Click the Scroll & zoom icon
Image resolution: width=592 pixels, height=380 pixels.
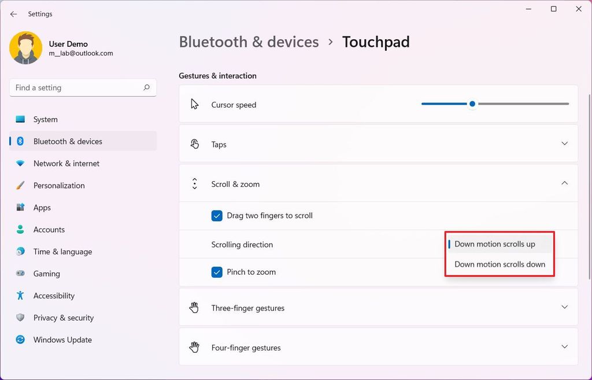pyautogui.click(x=195, y=183)
